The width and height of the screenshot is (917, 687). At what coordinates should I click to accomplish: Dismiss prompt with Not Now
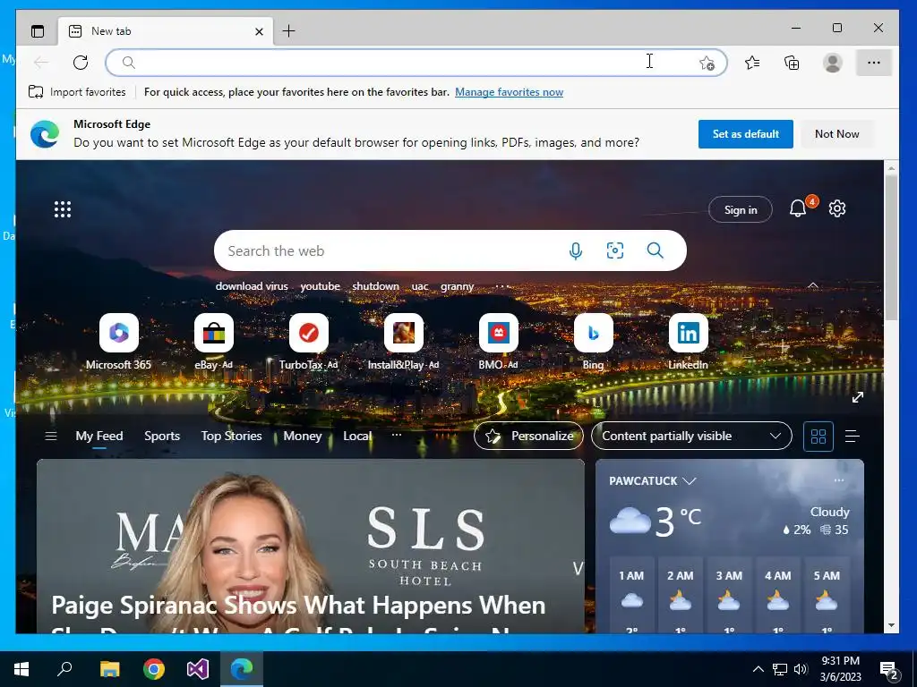point(837,134)
